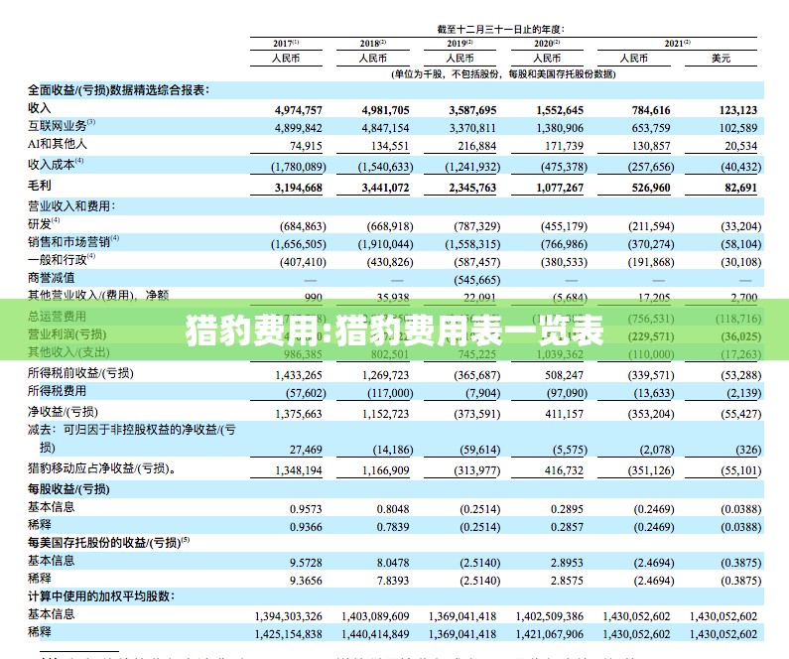Click AI and others value 216,884
Viewport: 789px width, 659px height.
tap(477, 146)
